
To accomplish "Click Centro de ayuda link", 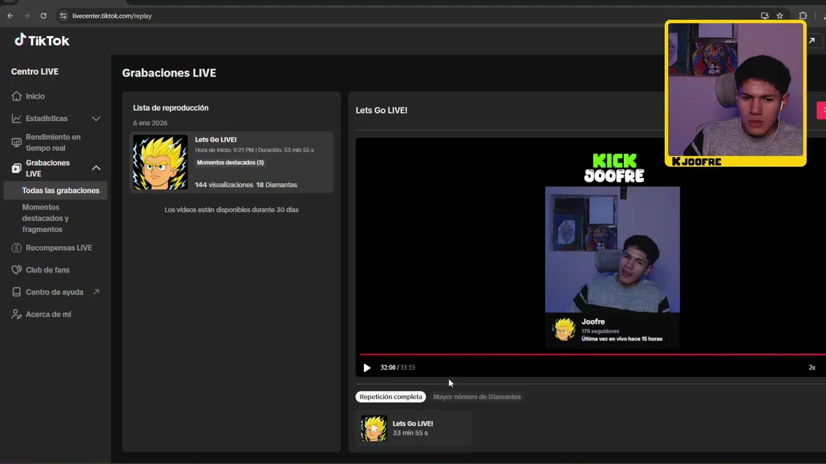I will point(54,292).
